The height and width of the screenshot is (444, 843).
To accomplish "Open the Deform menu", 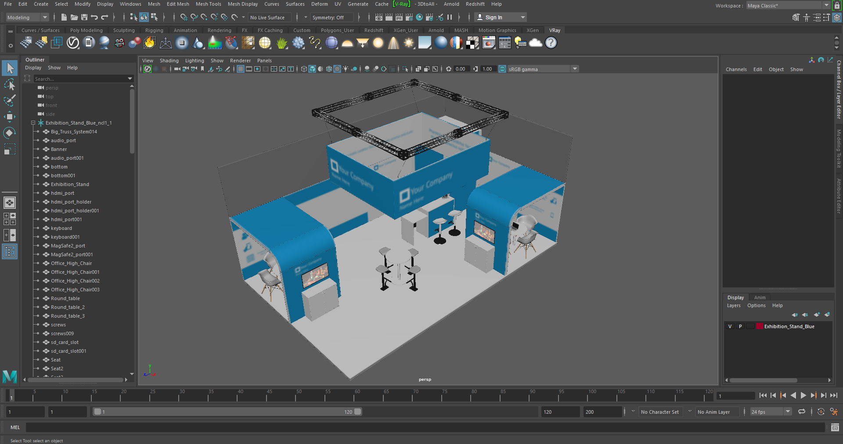I will (x=319, y=4).
